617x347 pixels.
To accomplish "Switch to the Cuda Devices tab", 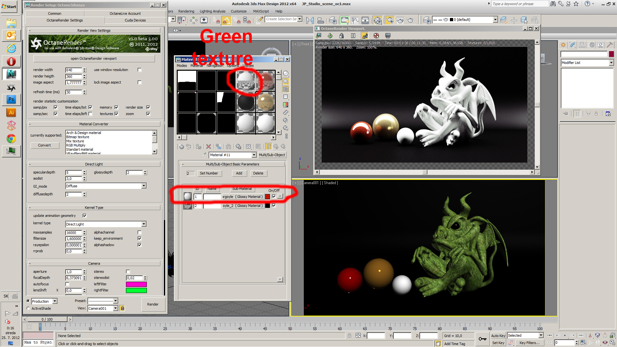I will coord(135,20).
